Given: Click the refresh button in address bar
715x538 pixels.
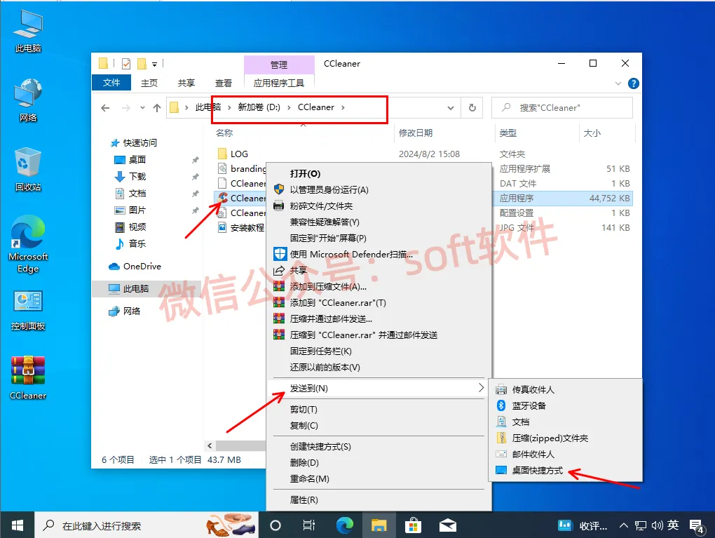Looking at the screenshot, I should (x=472, y=108).
